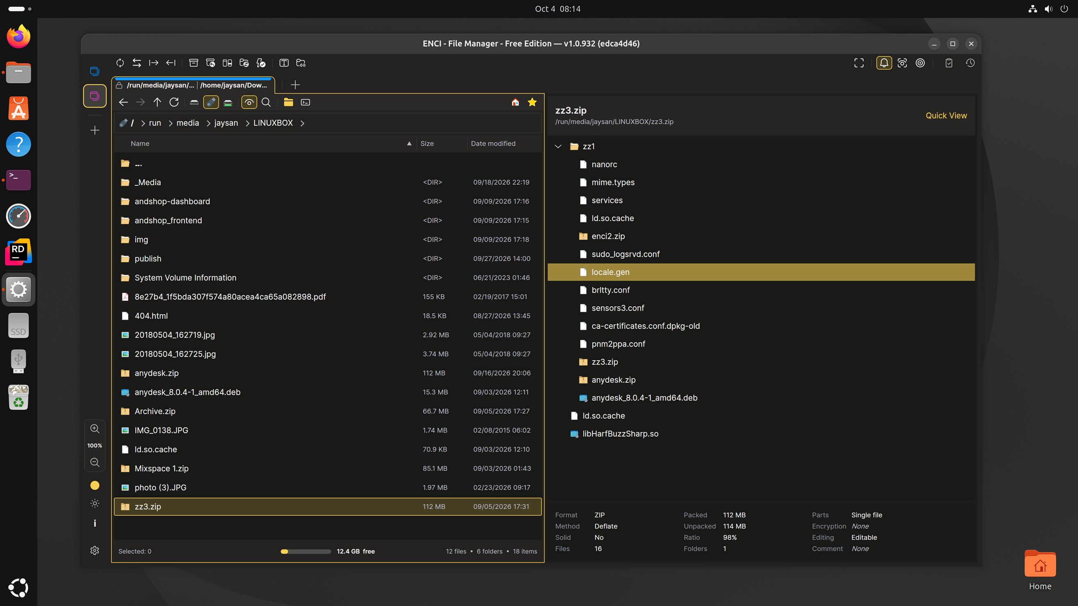Click the Name column sort arrow

pyautogui.click(x=409, y=143)
